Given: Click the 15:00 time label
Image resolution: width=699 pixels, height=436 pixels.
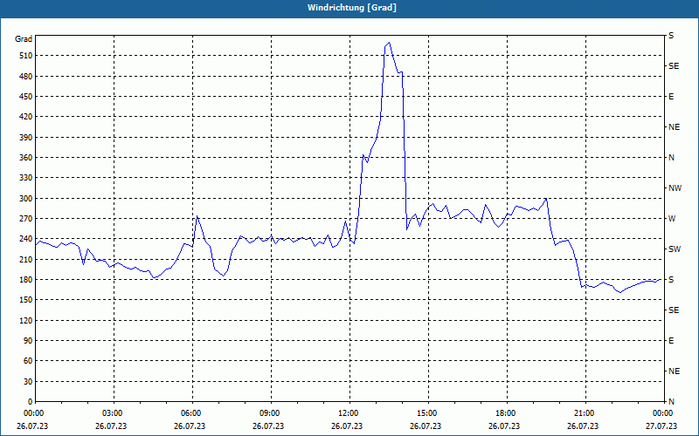Looking at the screenshot, I should pyautogui.click(x=429, y=413).
